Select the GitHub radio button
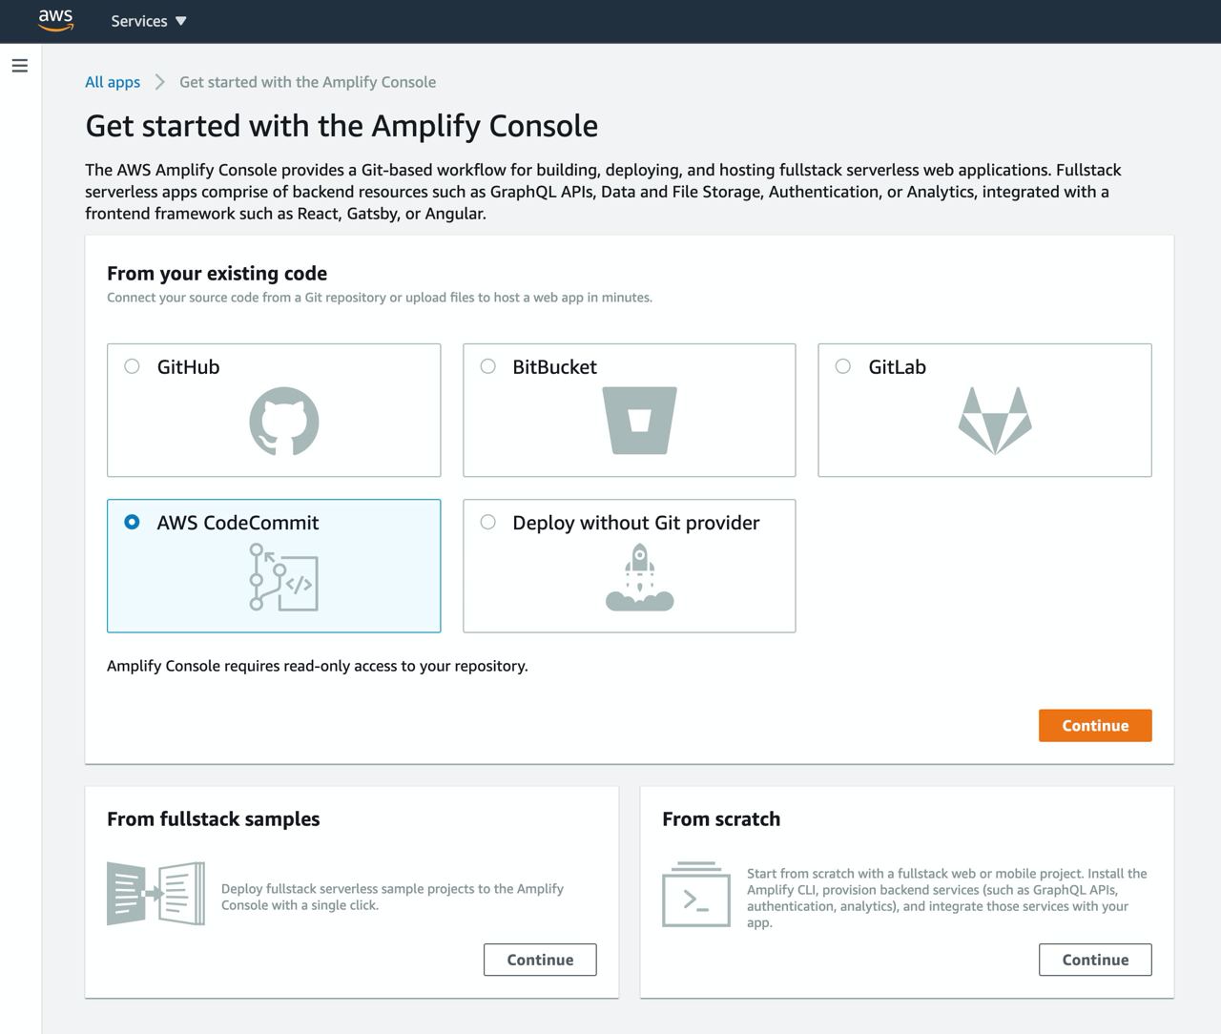 tap(133, 366)
